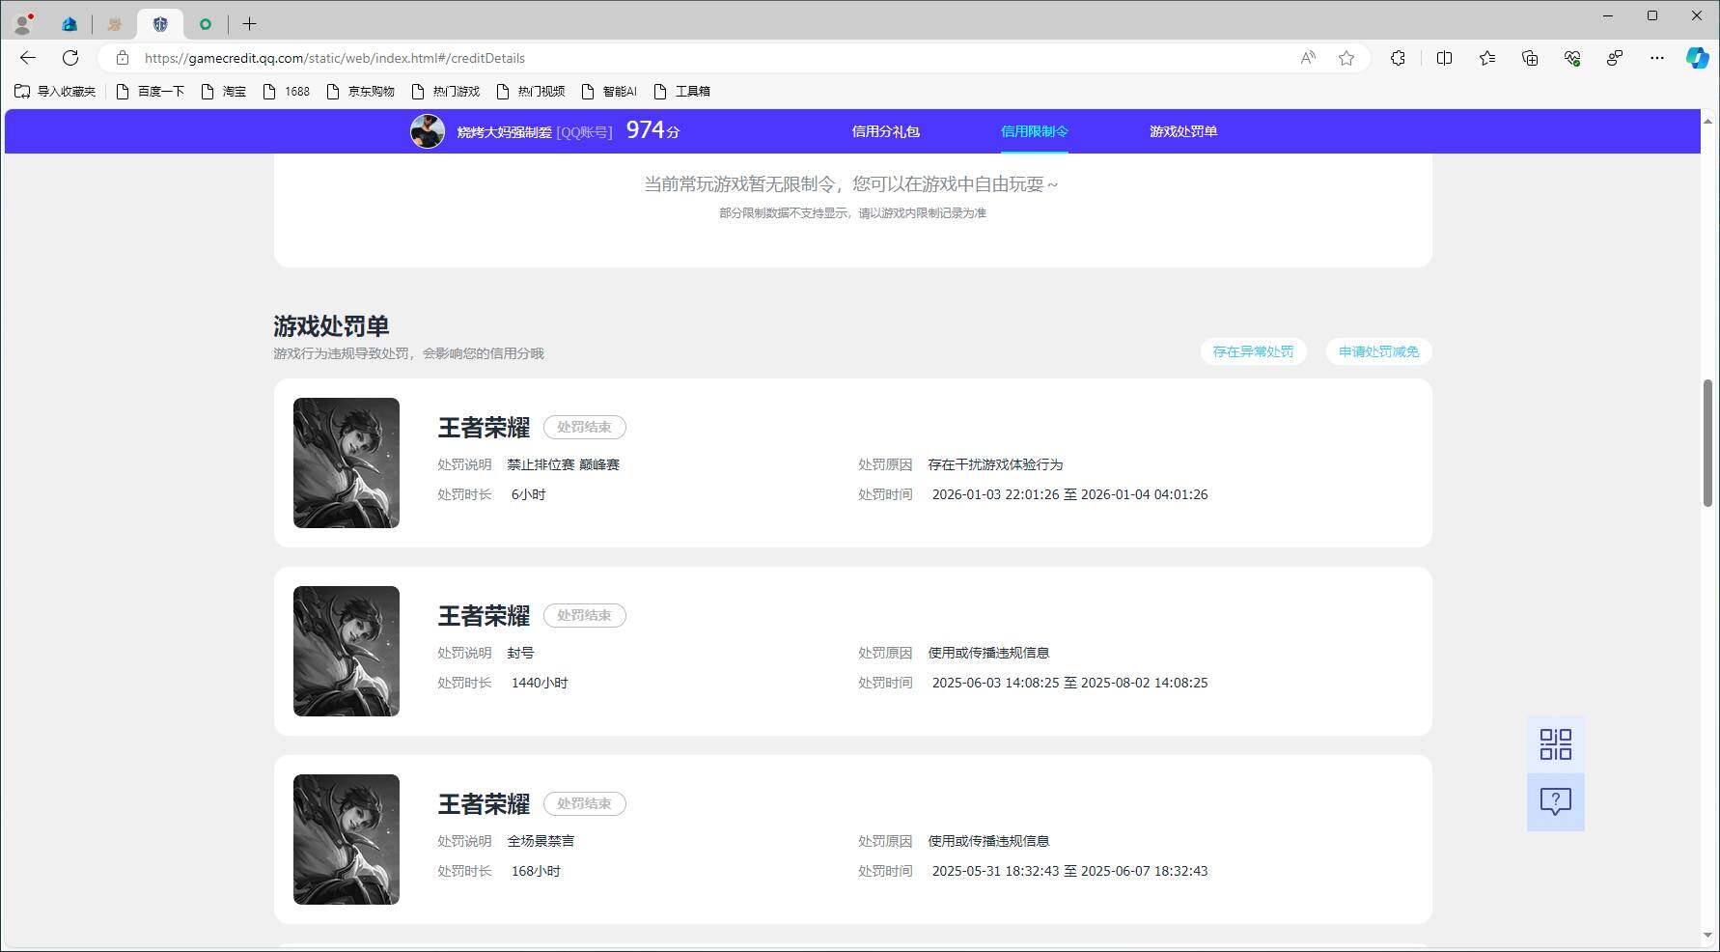The width and height of the screenshot is (1720, 952).
Task: Open the browser settings ellipsis menu
Action: (1657, 58)
